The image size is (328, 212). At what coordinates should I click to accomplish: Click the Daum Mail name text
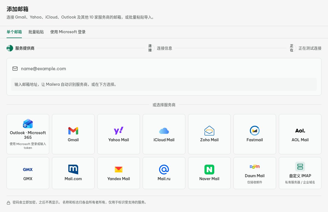coord(255,176)
